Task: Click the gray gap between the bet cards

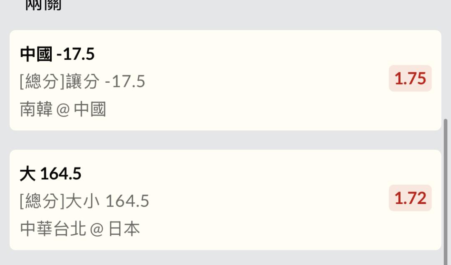Action: 225,140
